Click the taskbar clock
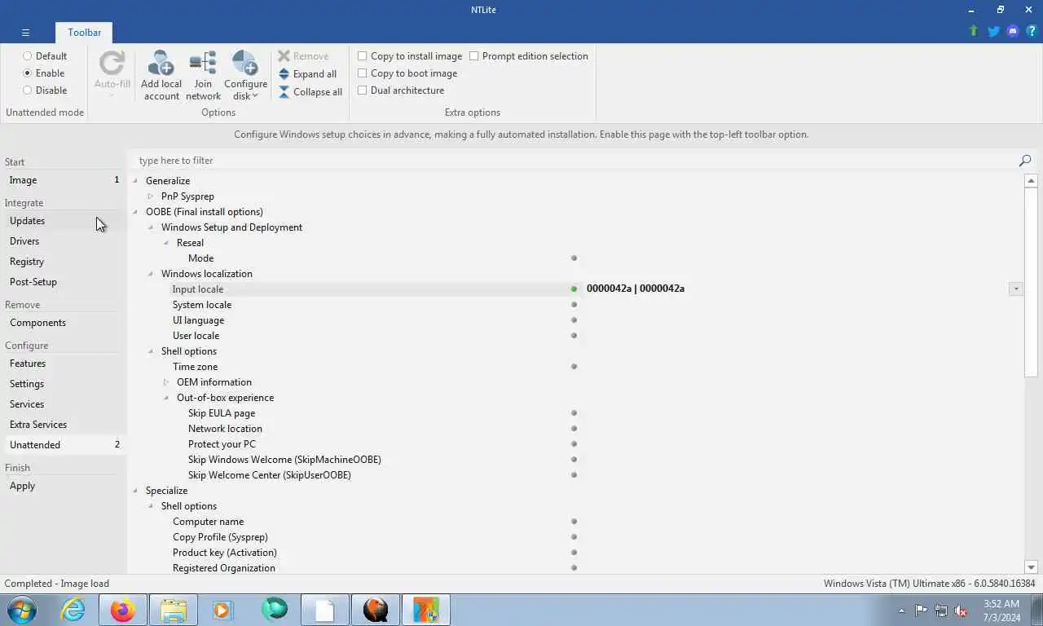This screenshot has width=1043, height=626. (1001, 611)
